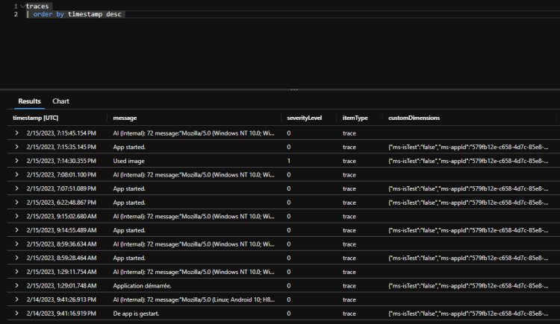Expand the 6:22:48.867 PM row chevron
This screenshot has height=324, width=560.
16,203
